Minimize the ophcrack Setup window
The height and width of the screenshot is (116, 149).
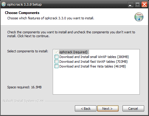coord(131,4)
